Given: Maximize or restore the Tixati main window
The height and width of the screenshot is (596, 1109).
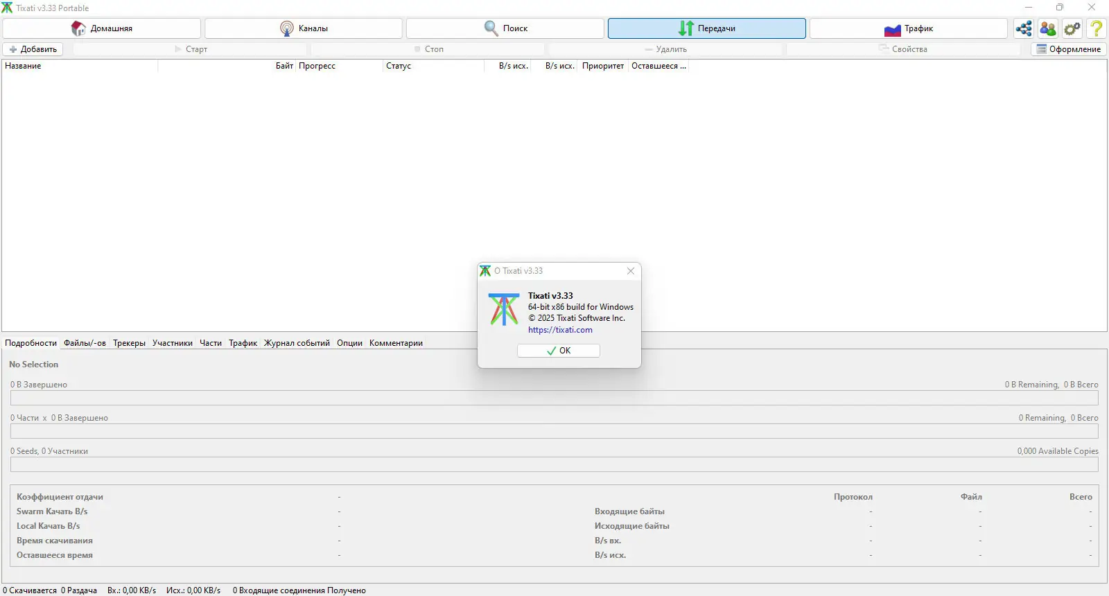Looking at the screenshot, I should click(x=1060, y=8).
